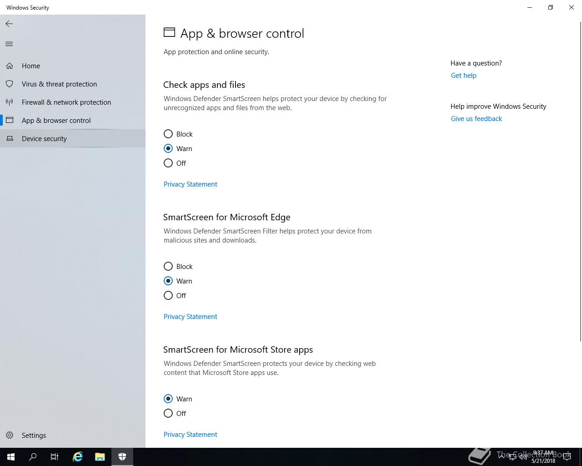Open the Action Center notification icon
This screenshot has height=466, width=582.
tap(567, 457)
